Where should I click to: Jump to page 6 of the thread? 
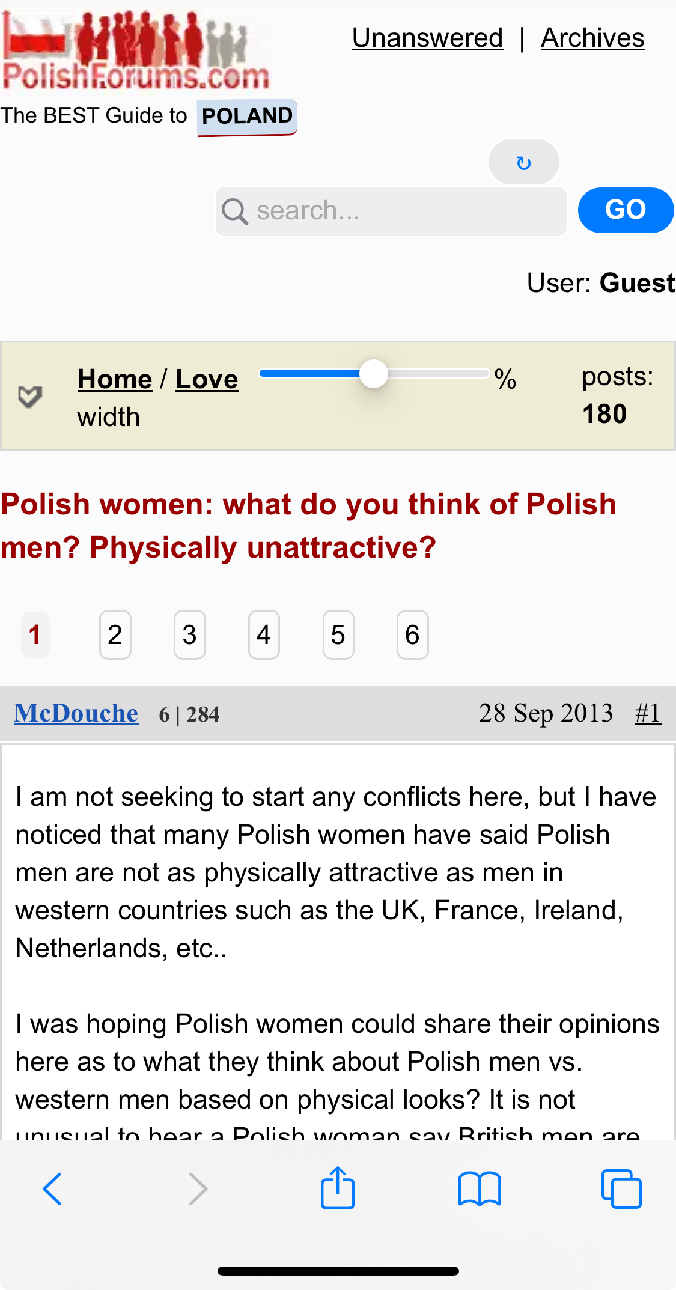412,635
